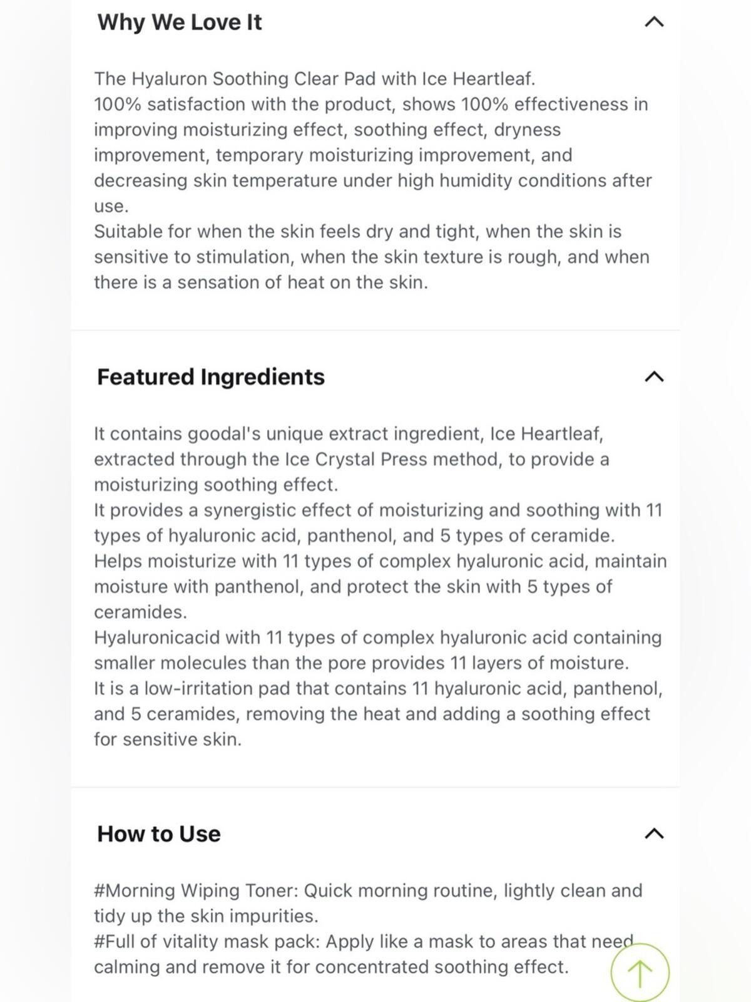Click the It is a low-irritation pad sentence
The image size is (751, 1002).
coord(378,714)
